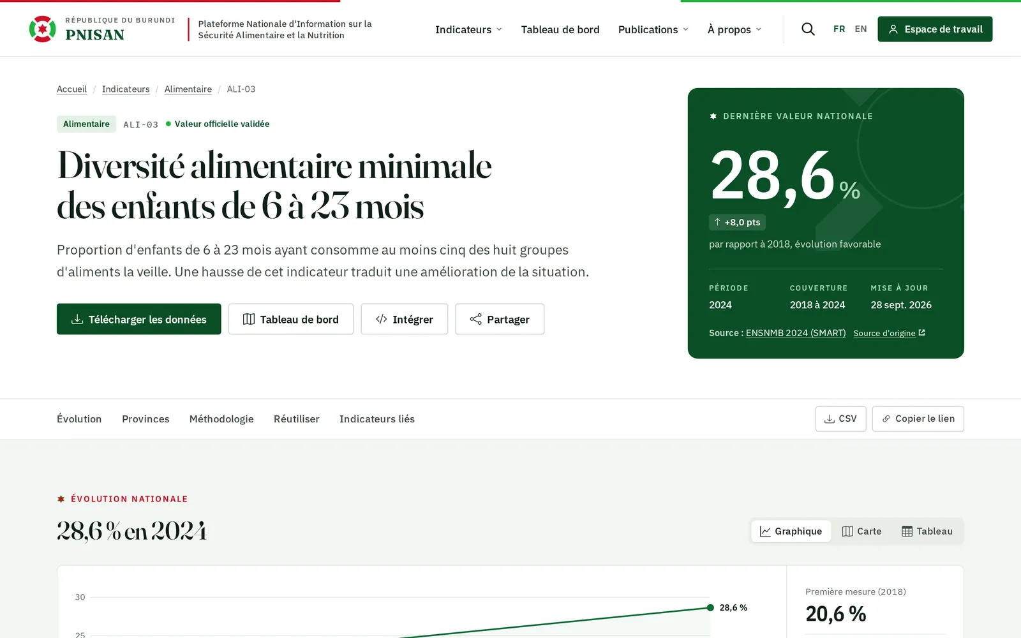This screenshot has height=638, width=1021.
Task: Click the map icon in Tableau de bord button
Action: 249,319
